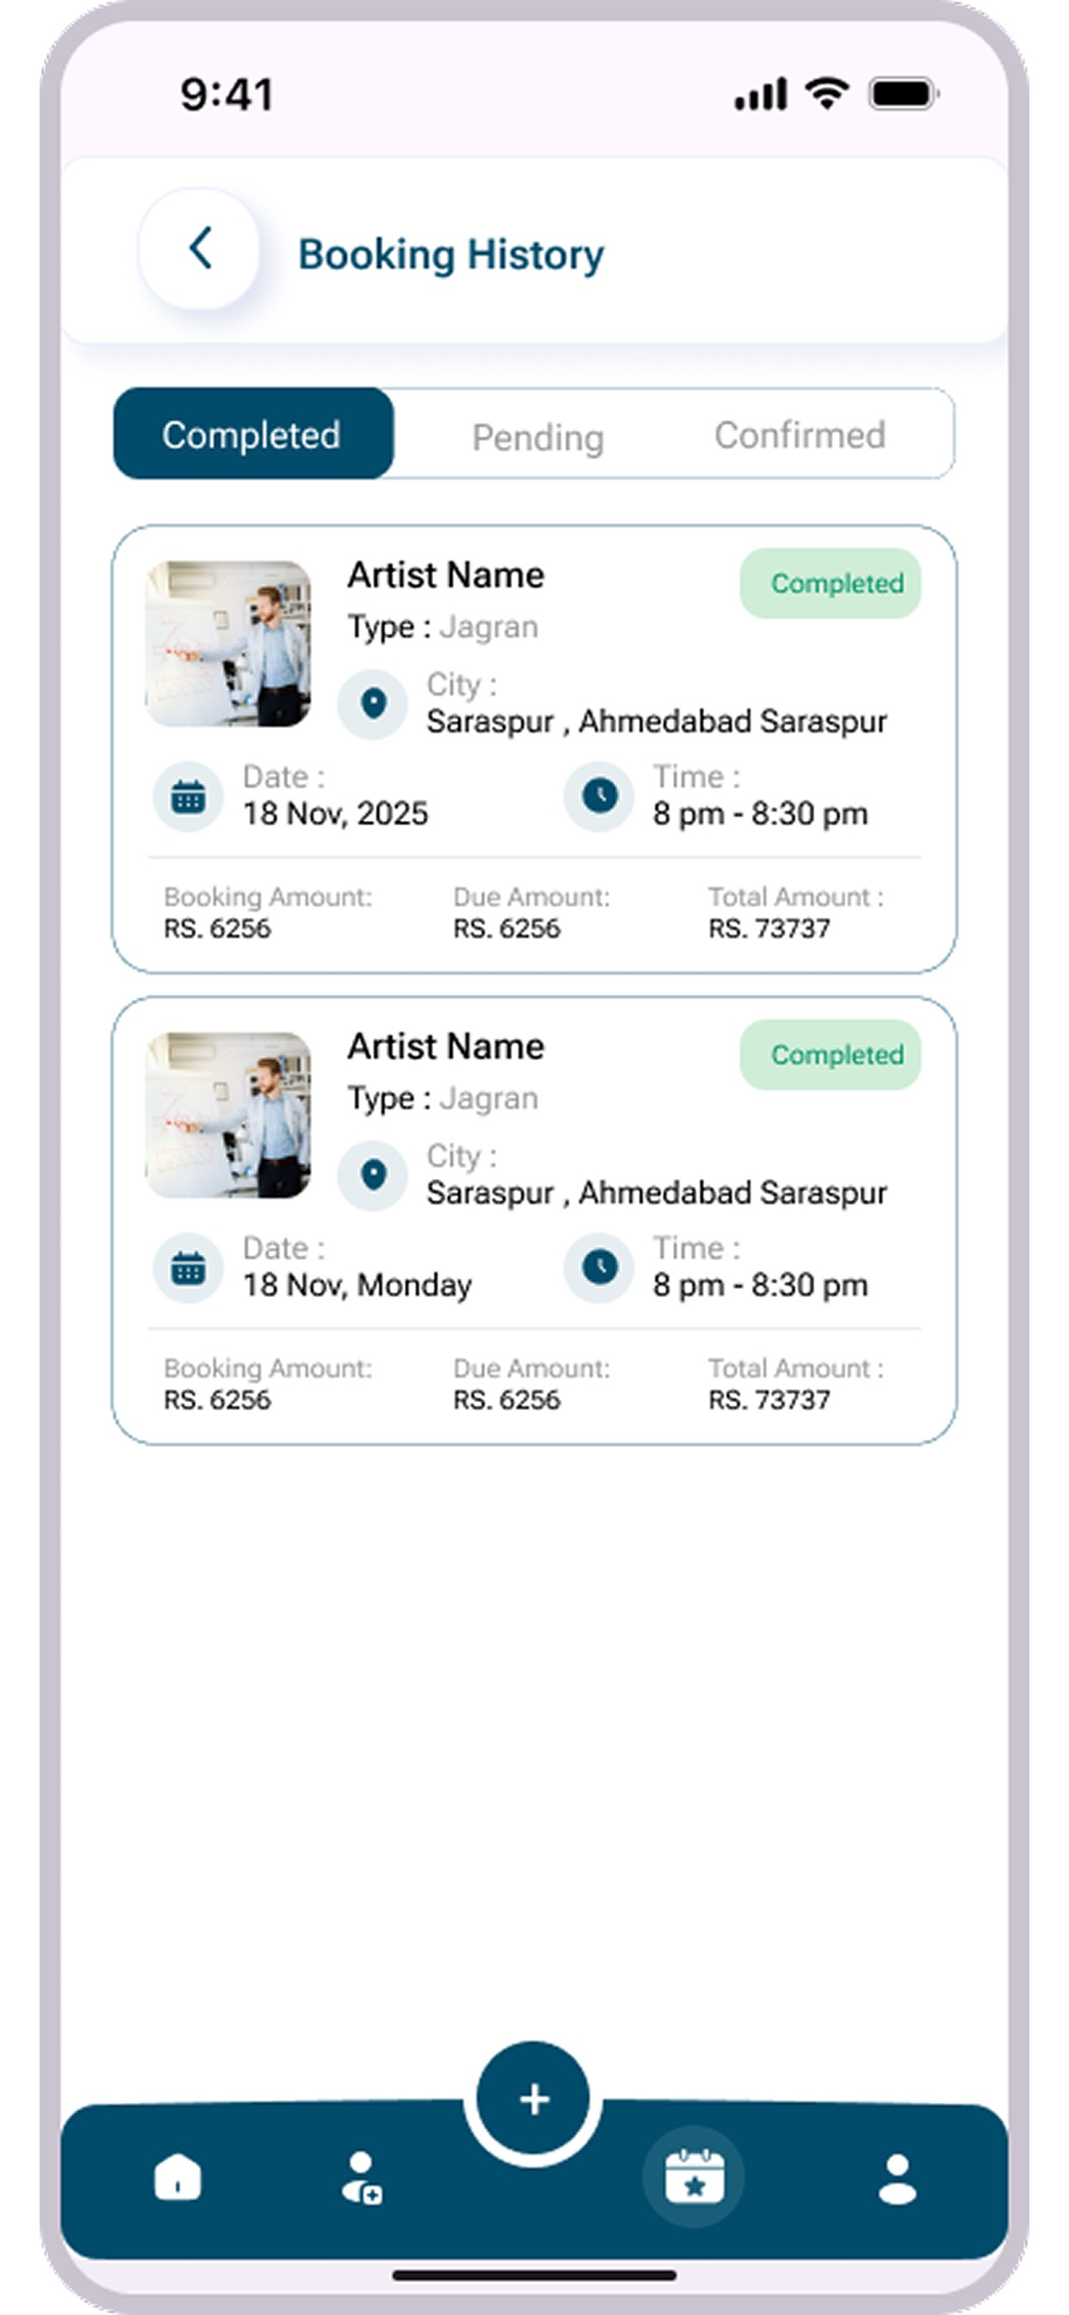This screenshot has height=2315, width=1069.
Task: Select the Completed tab
Action: [253, 434]
